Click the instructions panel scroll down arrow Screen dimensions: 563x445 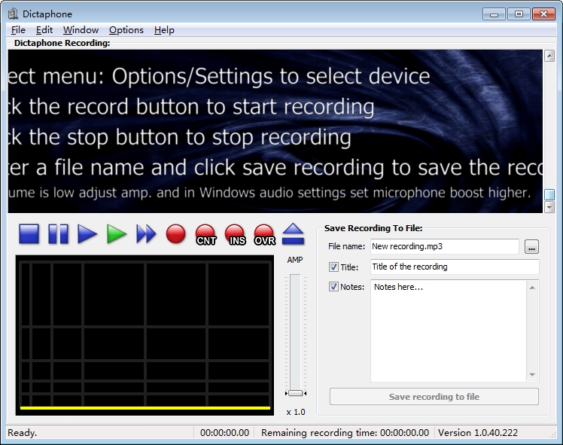pos(549,207)
